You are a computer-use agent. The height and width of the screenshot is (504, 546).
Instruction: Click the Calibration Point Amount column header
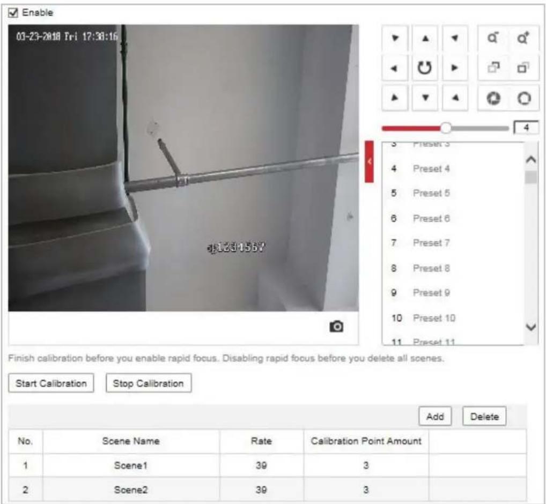[366, 441]
